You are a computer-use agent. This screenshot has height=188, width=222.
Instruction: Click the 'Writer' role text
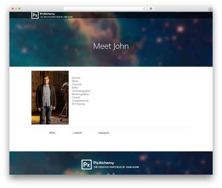[x=75, y=81]
